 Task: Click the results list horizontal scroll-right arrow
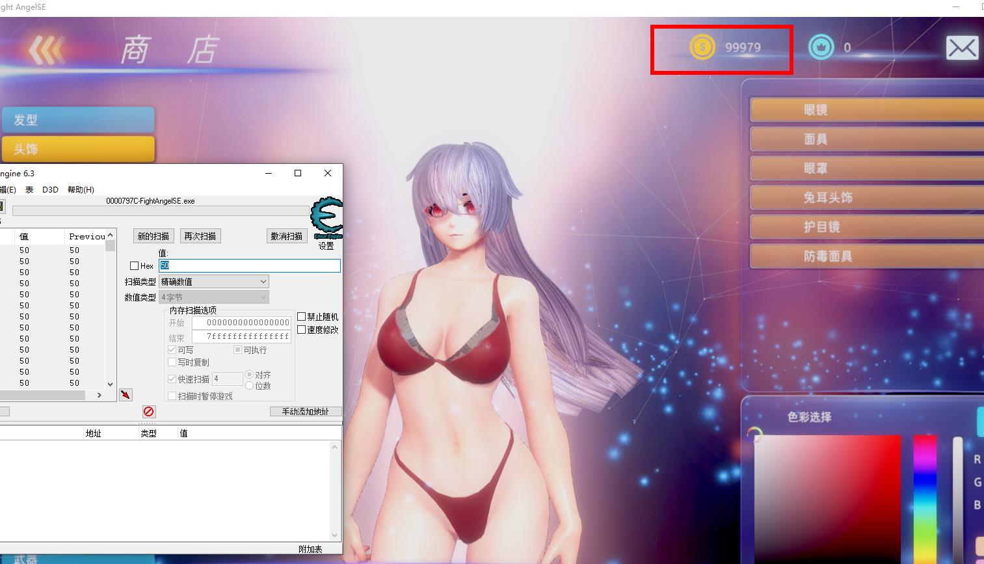click(99, 395)
